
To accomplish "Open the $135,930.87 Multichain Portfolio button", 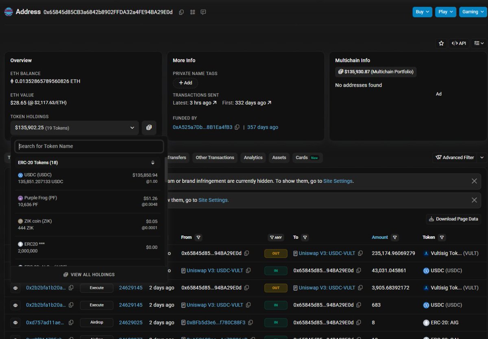I will pos(376,72).
